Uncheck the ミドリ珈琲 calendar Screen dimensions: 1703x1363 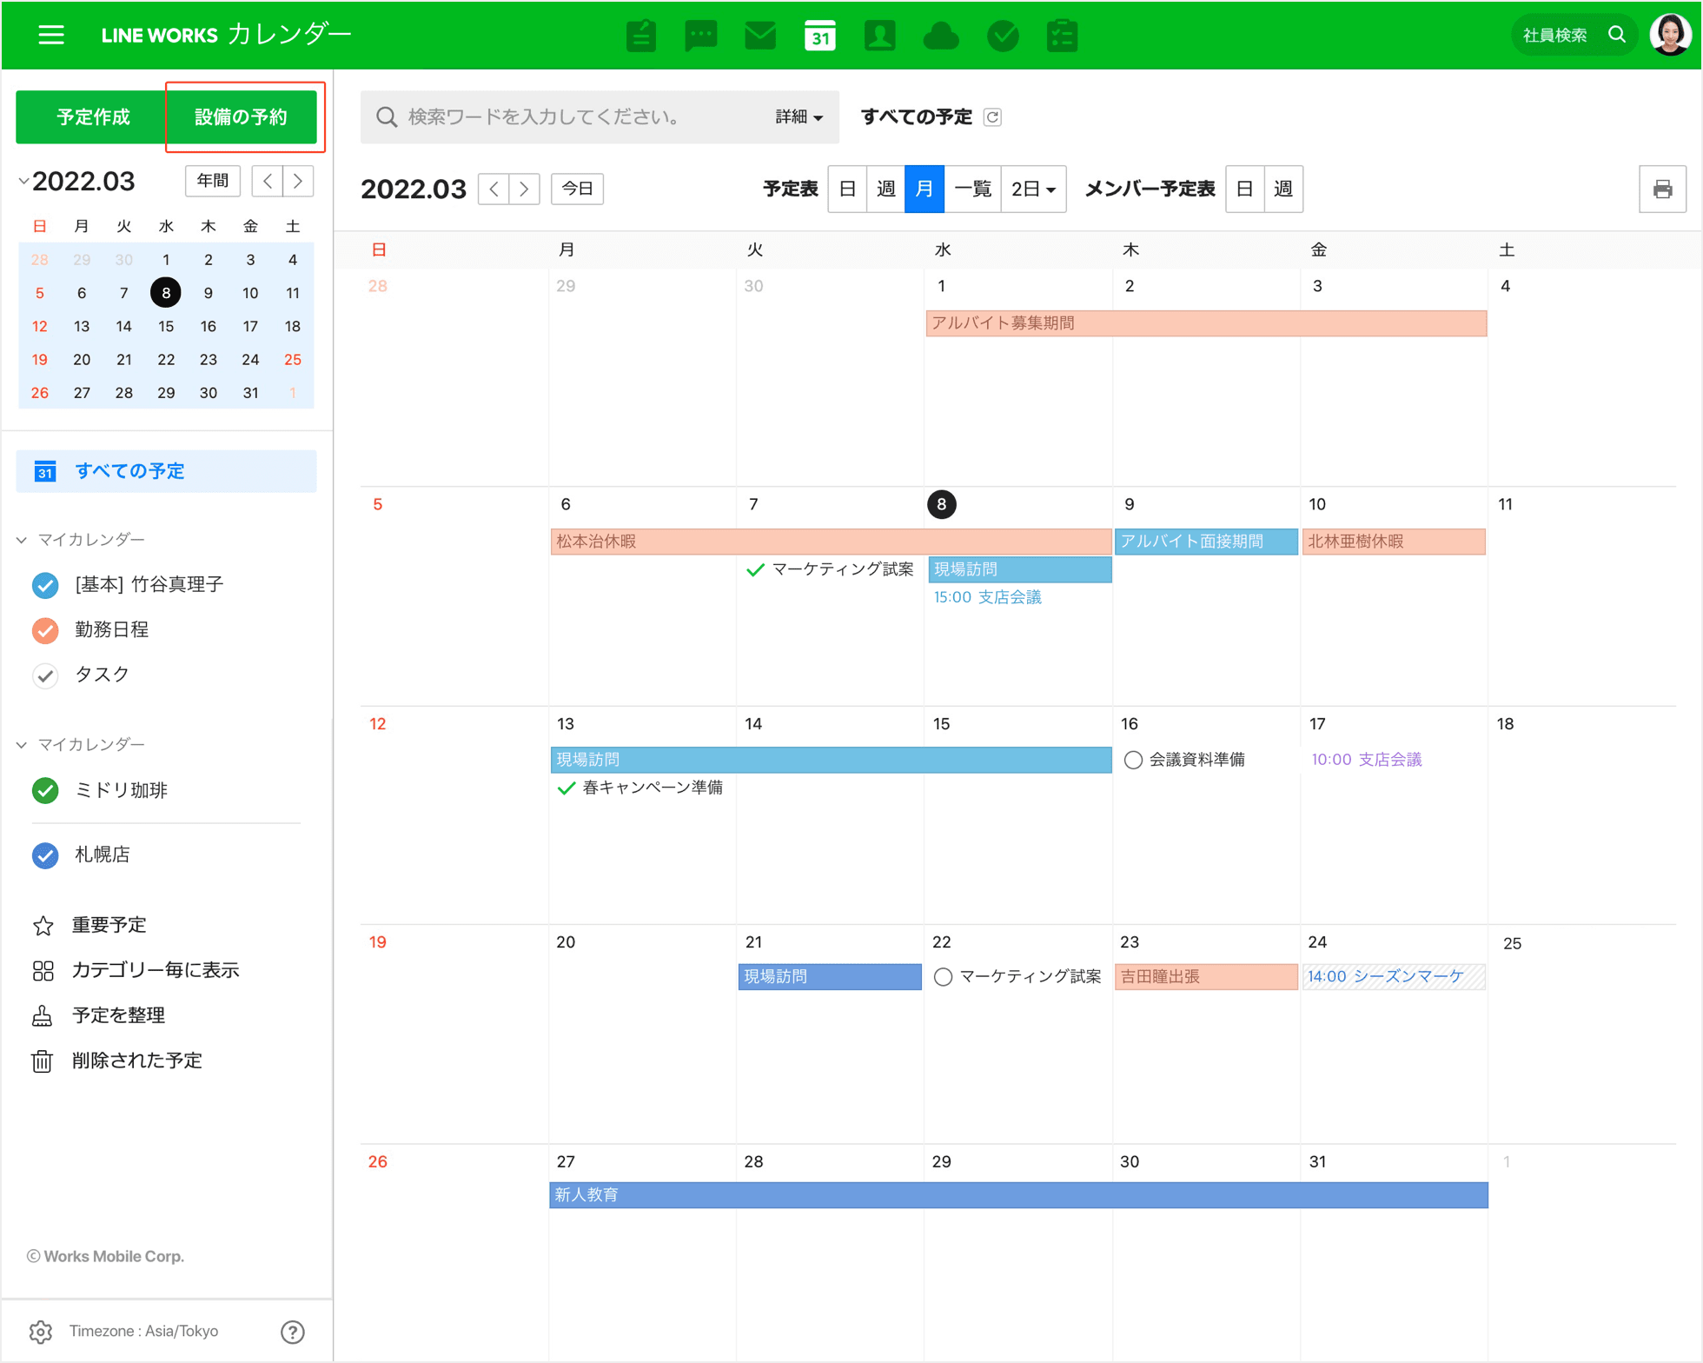[x=45, y=790]
